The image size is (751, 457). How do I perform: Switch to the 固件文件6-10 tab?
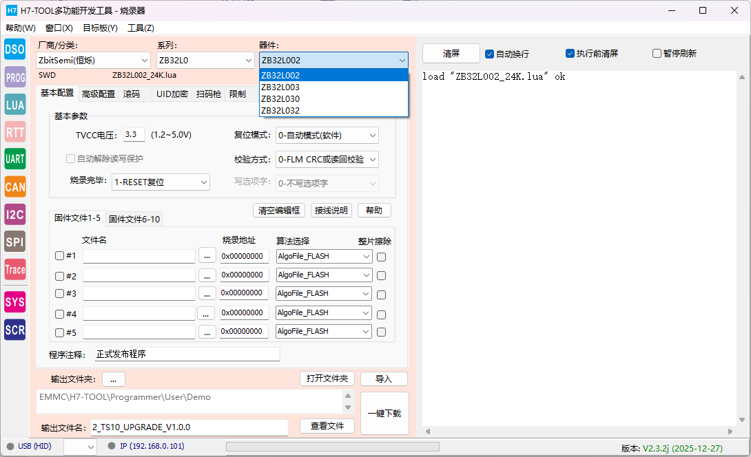point(134,219)
